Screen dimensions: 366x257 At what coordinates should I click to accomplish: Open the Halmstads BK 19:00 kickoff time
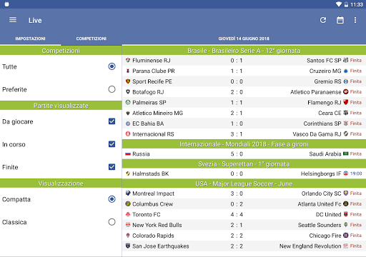[x=356, y=173]
